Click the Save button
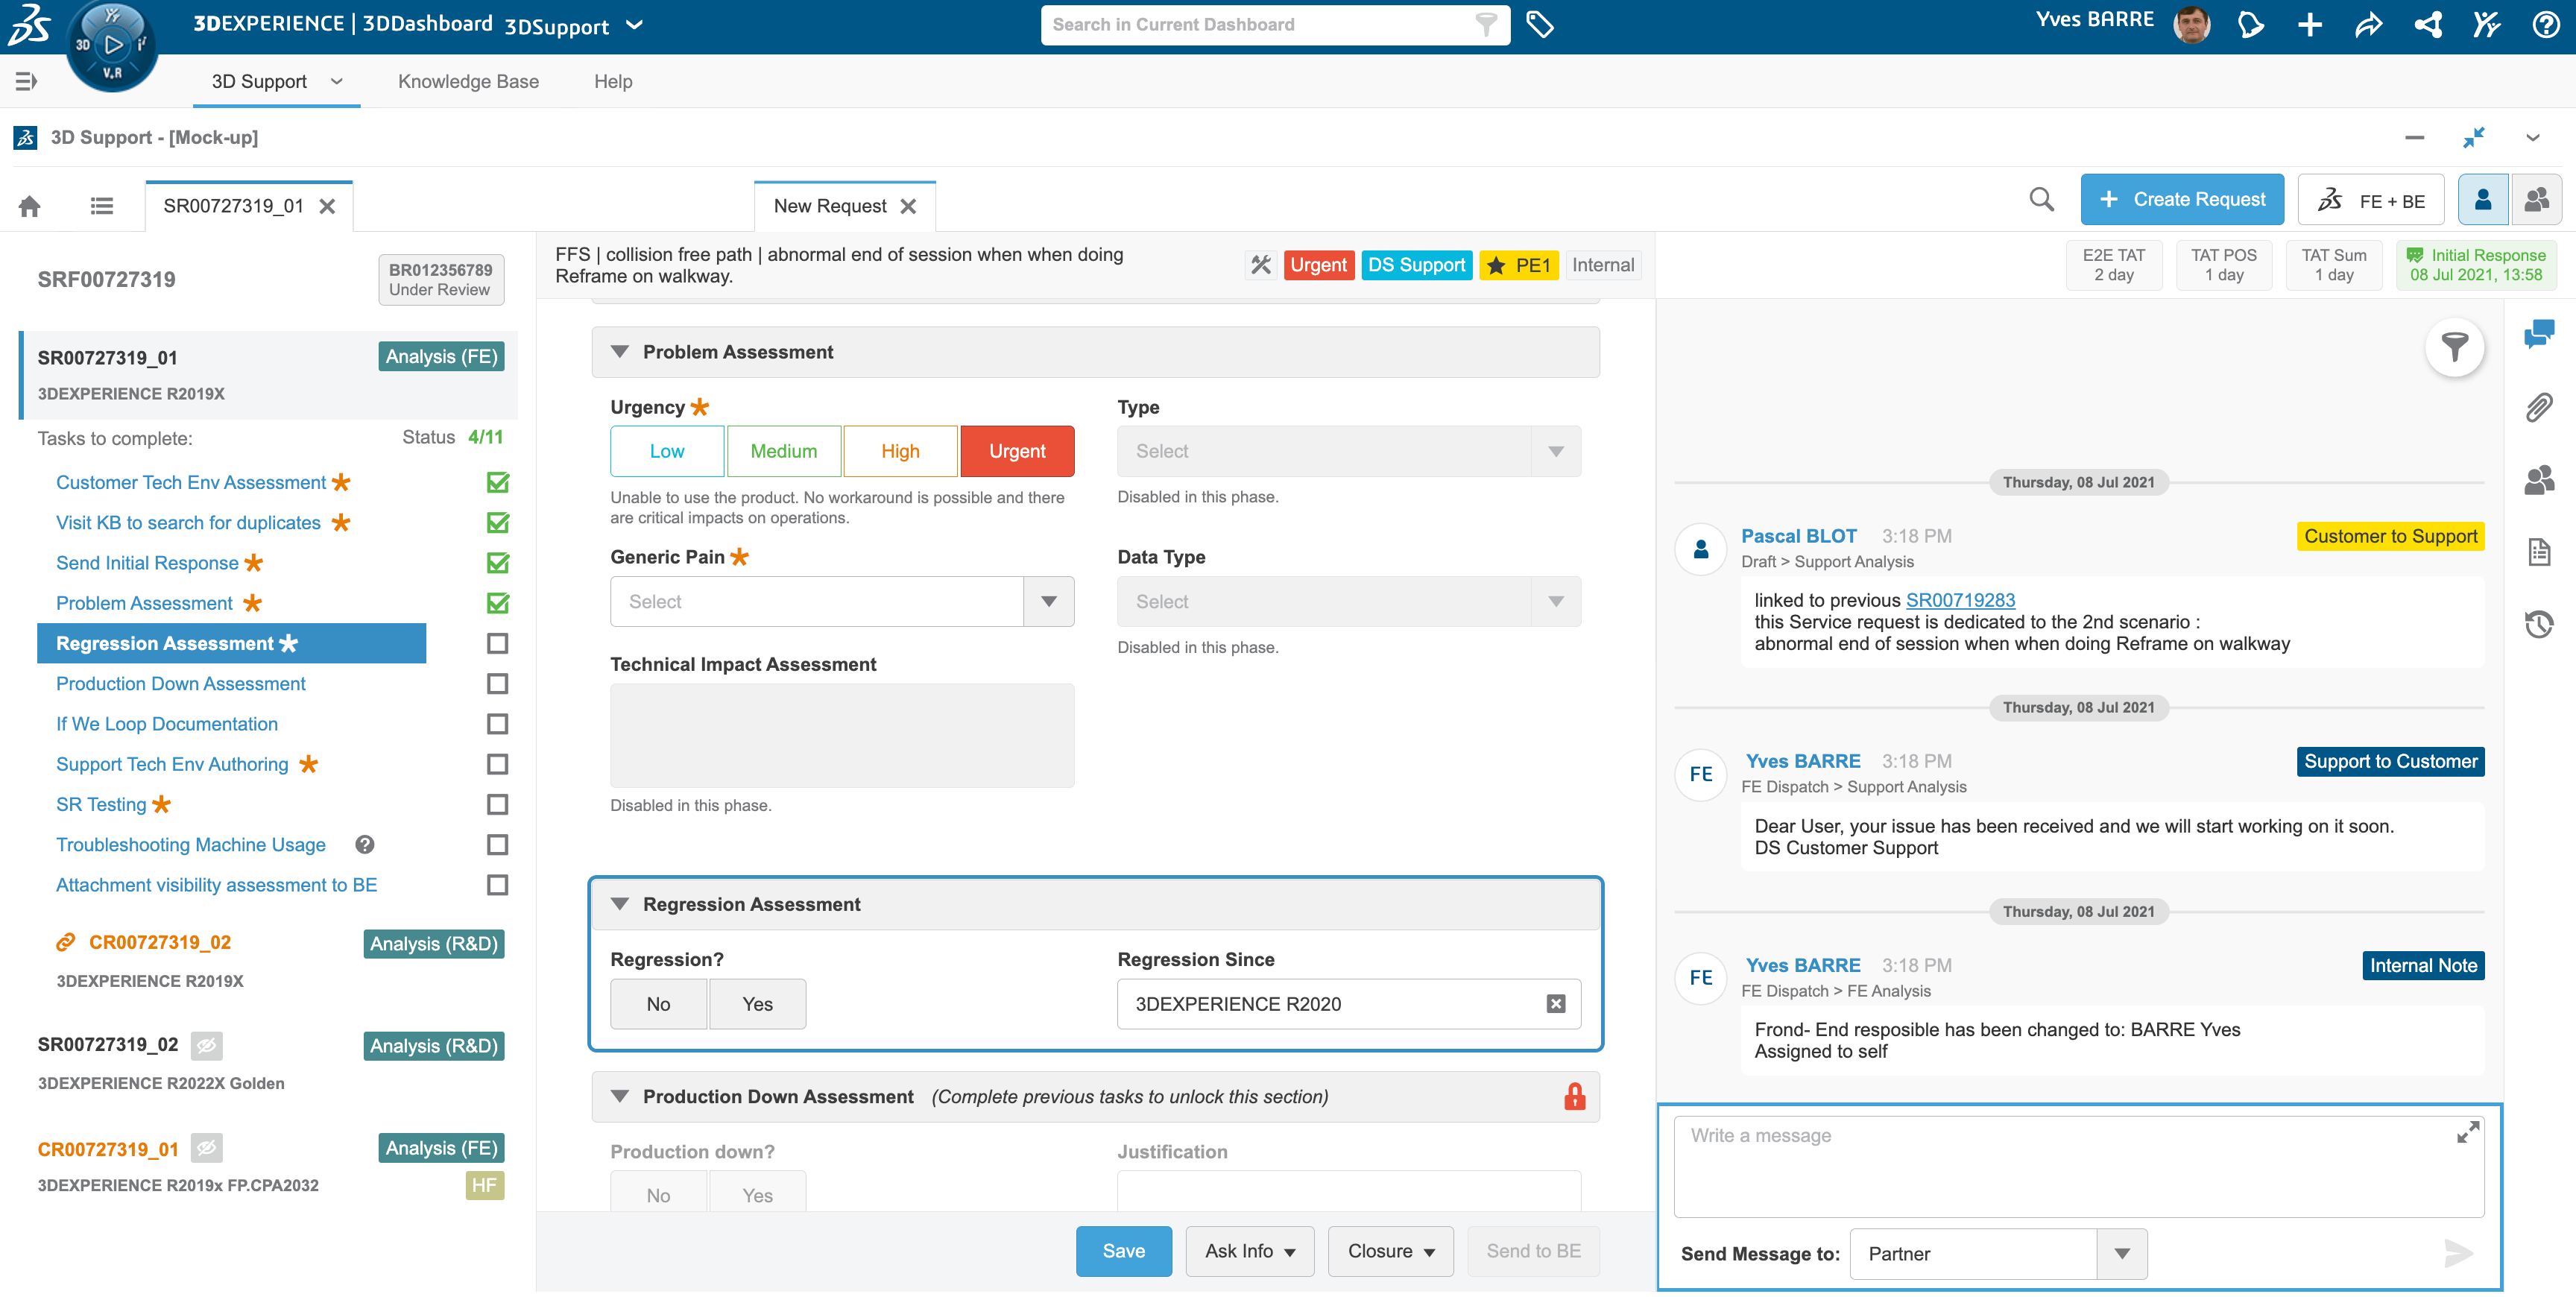 (x=1123, y=1251)
